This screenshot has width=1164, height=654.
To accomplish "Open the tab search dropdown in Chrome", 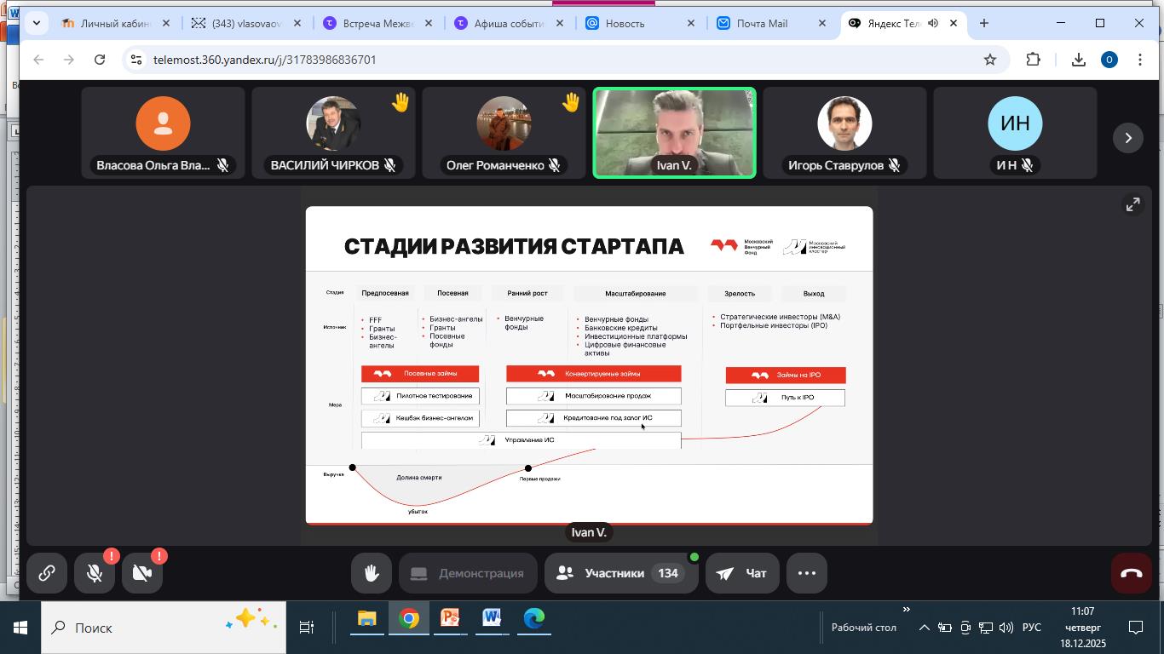I will 36,23.
